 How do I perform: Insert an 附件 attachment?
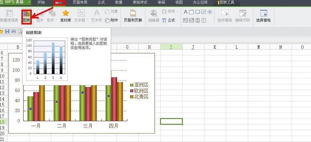pyautogui.click(x=112, y=20)
